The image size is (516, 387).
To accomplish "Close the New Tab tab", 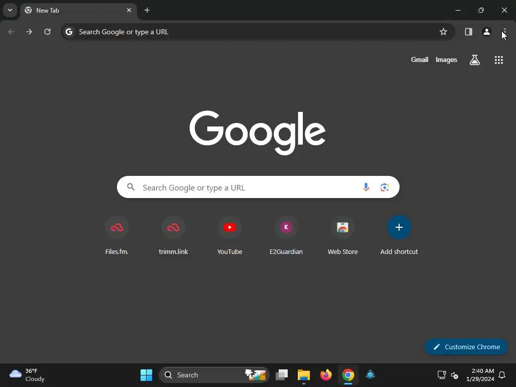I will pyautogui.click(x=129, y=10).
